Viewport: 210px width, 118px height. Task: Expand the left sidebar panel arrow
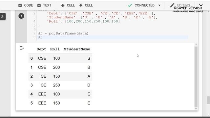3,16
